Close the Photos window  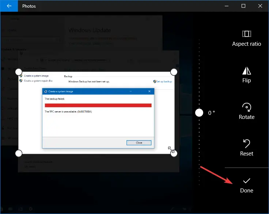point(260,6)
